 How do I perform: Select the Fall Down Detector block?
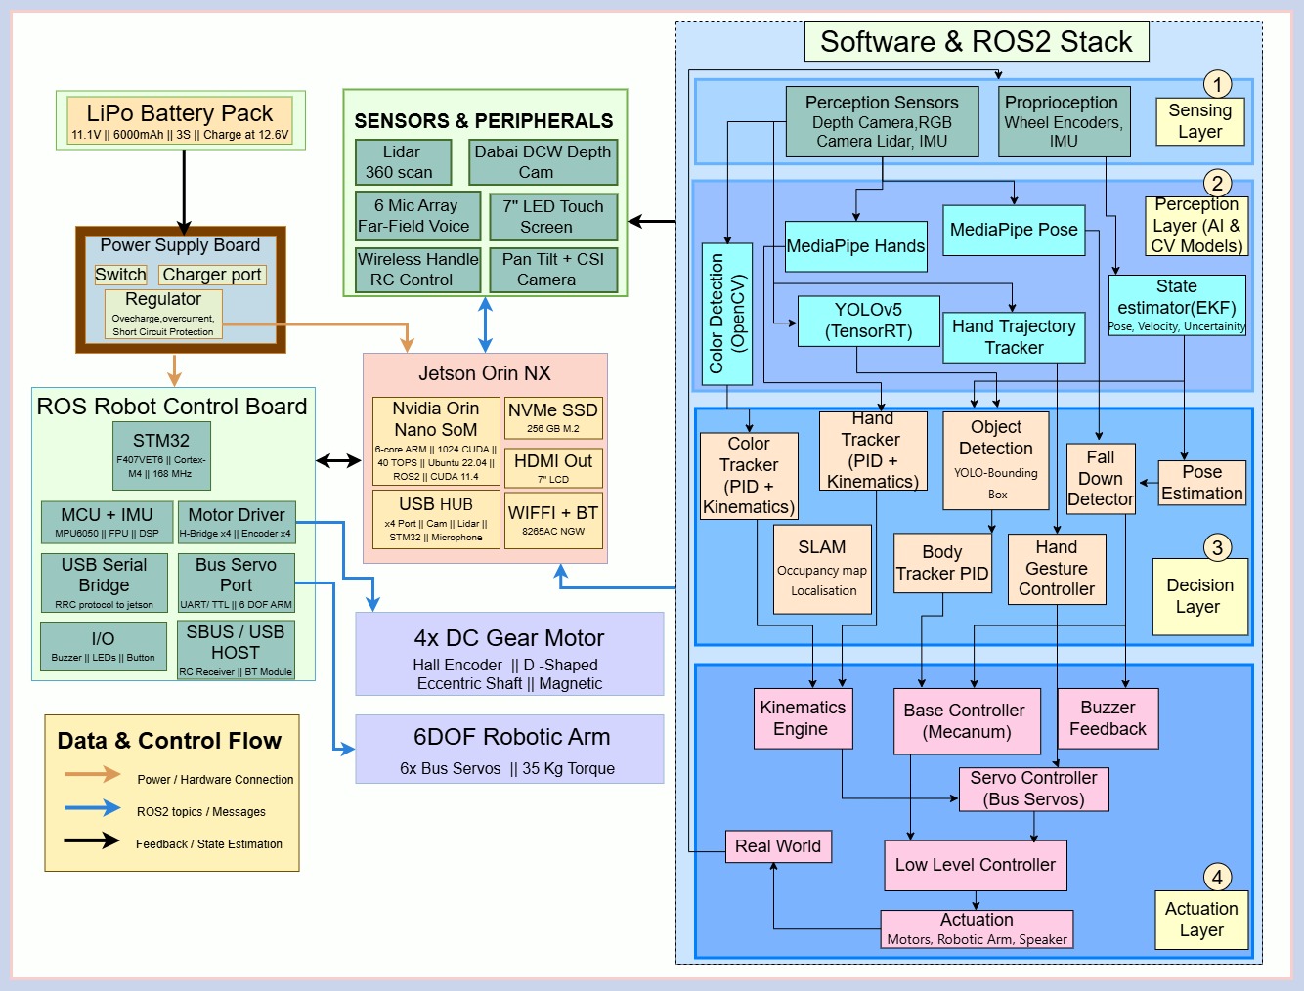coord(1101,478)
